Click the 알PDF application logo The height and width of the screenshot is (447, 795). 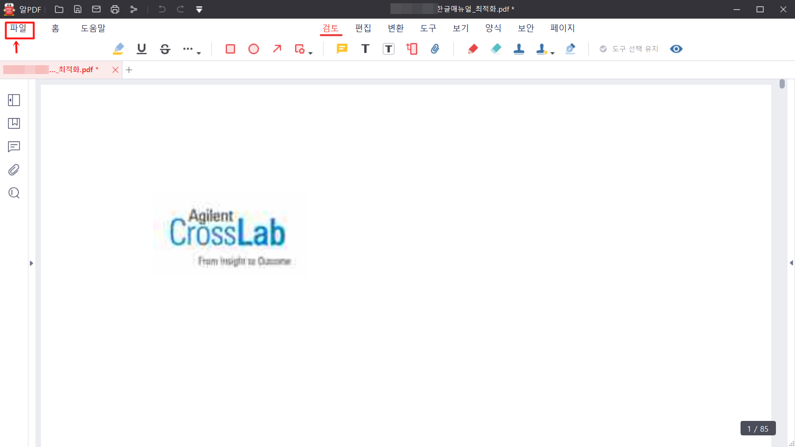pyautogui.click(x=9, y=9)
